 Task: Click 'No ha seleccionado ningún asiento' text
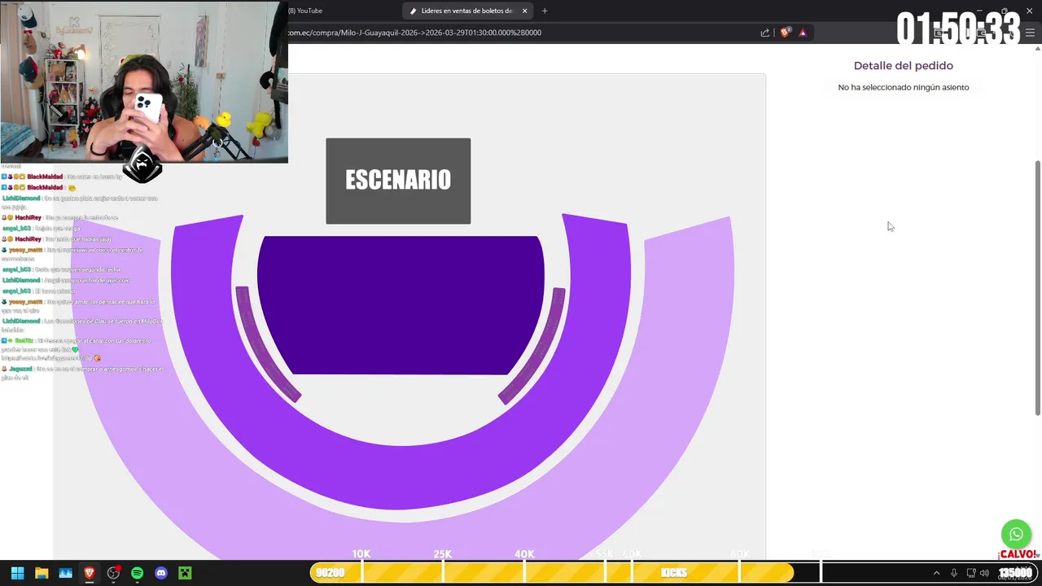coord(904,87)
